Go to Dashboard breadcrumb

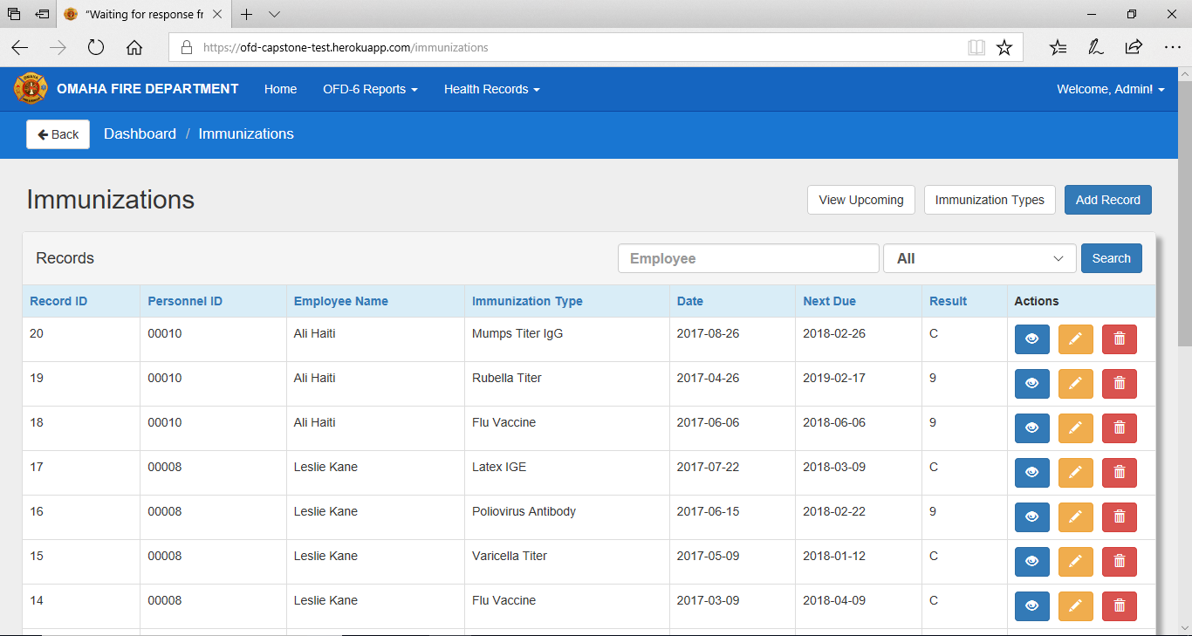[x=140, y=133]
